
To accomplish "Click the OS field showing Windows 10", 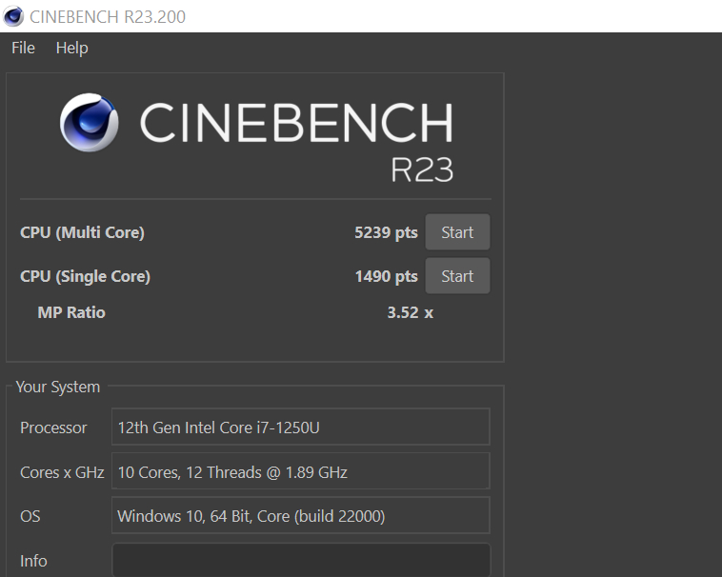I will [300, 516].
